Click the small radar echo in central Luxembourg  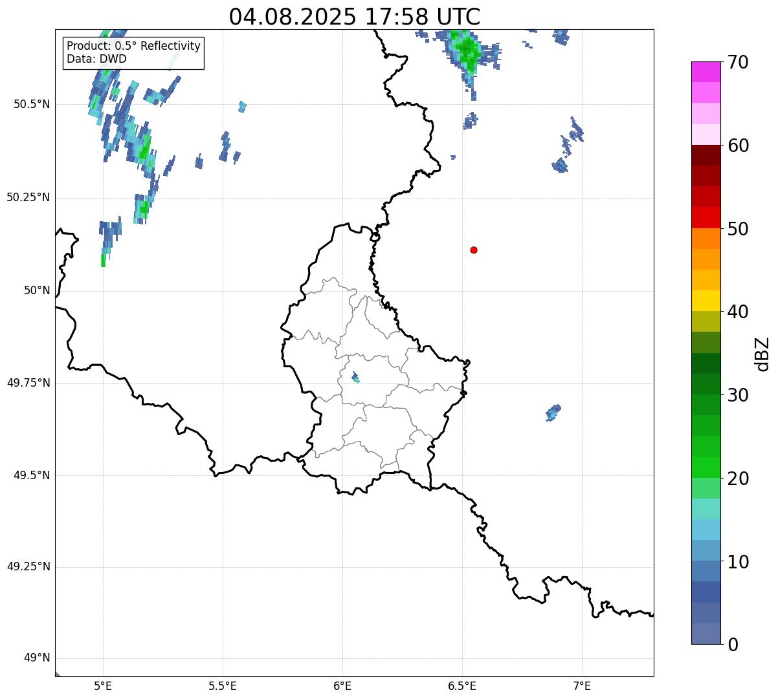tap(355, 378)
